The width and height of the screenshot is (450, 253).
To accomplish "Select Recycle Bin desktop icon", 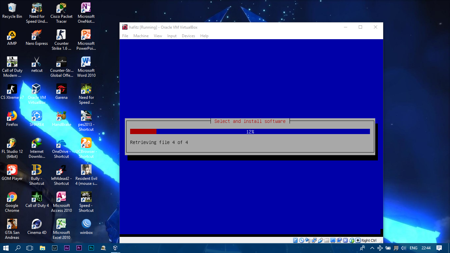I will [x=12, y=11].
